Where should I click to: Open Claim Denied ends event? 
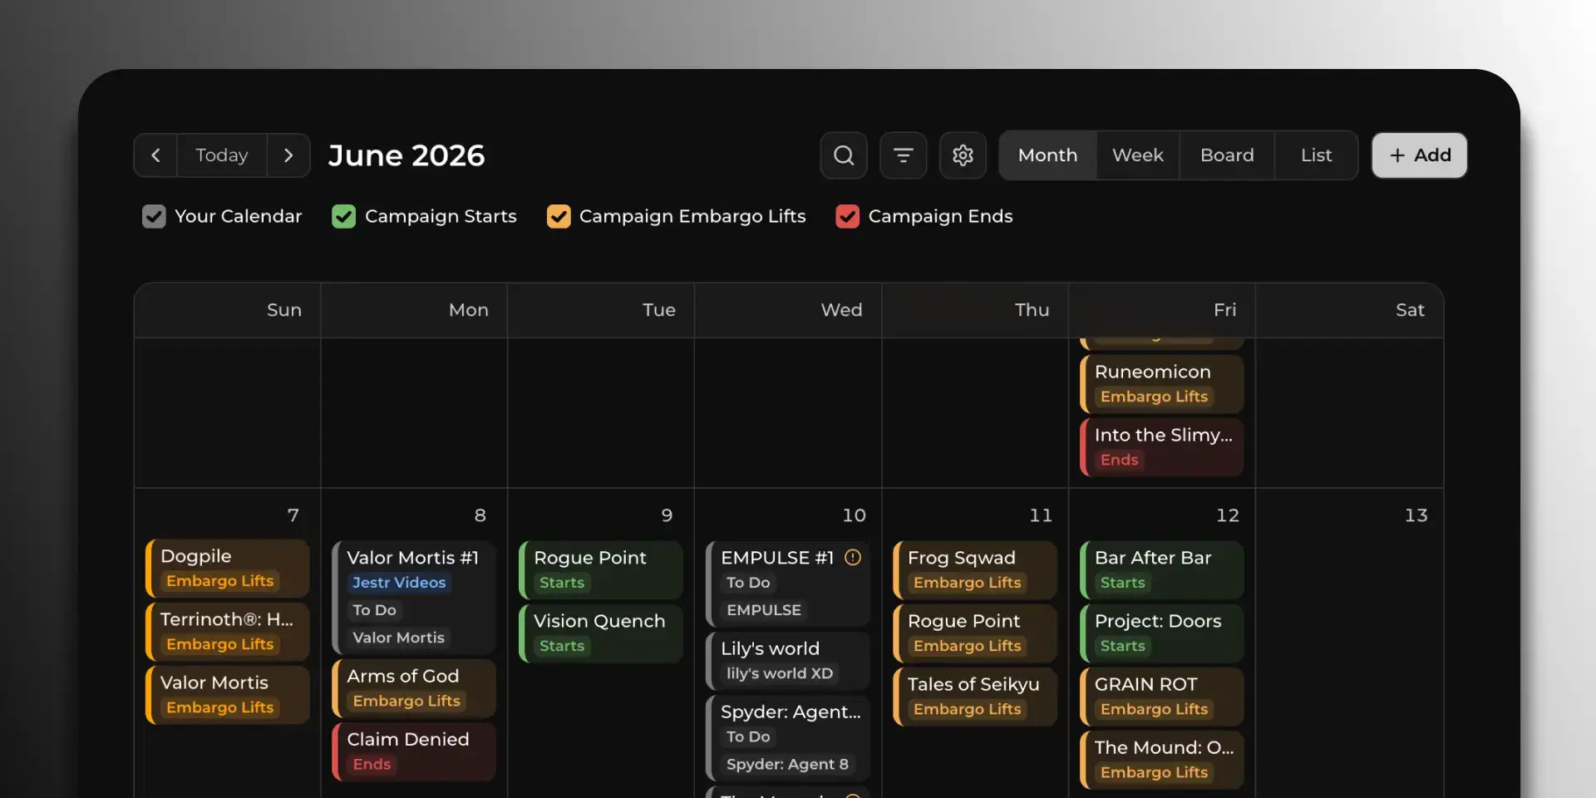tap(414, 751)
